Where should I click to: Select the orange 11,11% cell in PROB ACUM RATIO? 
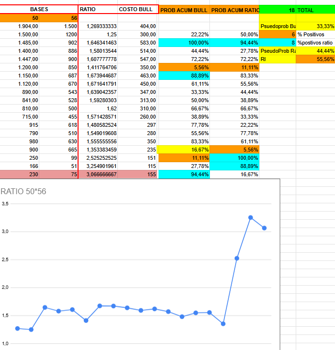click(235, 67)
